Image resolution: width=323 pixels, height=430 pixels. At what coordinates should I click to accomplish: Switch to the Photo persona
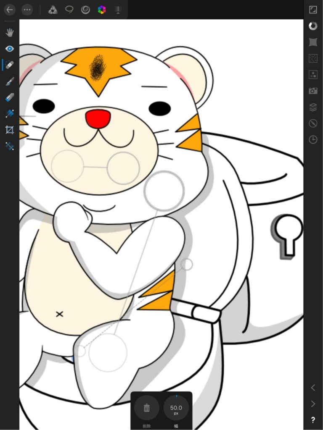coord(53,10)
